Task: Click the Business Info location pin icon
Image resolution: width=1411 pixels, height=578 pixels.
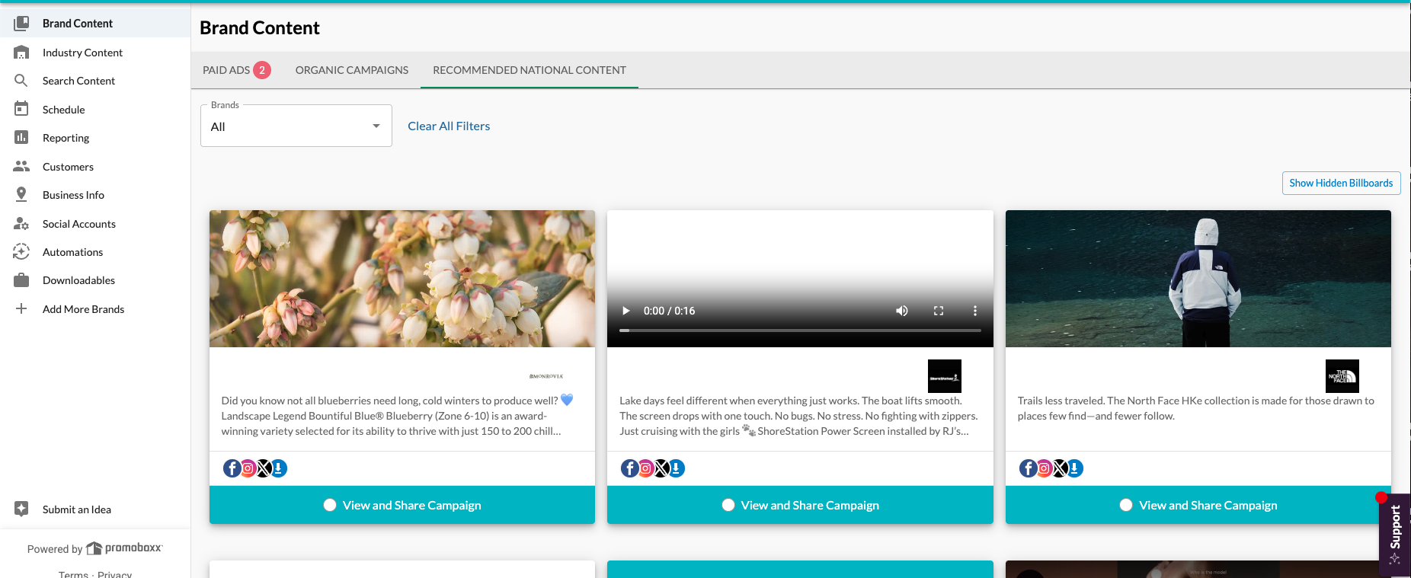Action: coord(21,195)
